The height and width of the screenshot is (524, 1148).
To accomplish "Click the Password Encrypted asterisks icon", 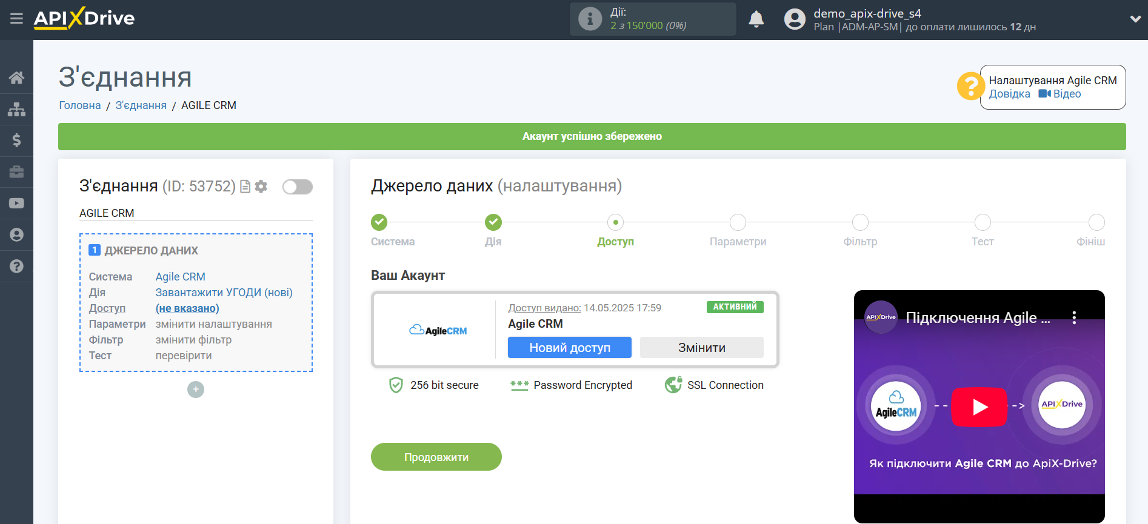I will click(x=519, y=385).
